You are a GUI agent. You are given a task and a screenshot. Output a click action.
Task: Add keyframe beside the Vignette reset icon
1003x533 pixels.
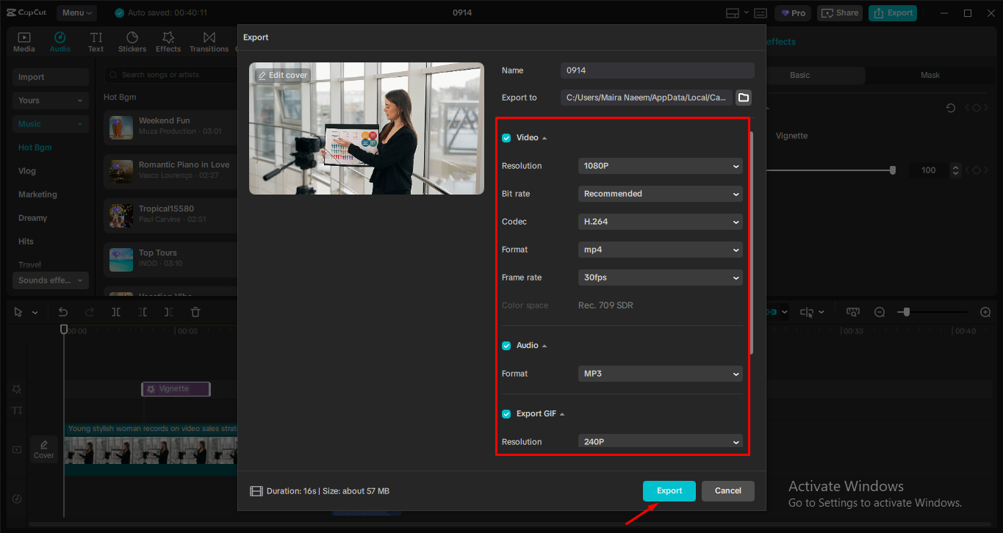(977, 108)
